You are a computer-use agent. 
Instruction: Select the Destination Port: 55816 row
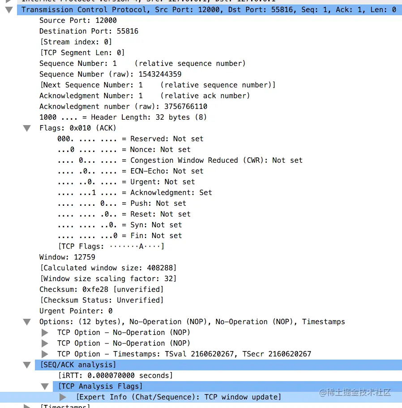[x=89, y=31]
